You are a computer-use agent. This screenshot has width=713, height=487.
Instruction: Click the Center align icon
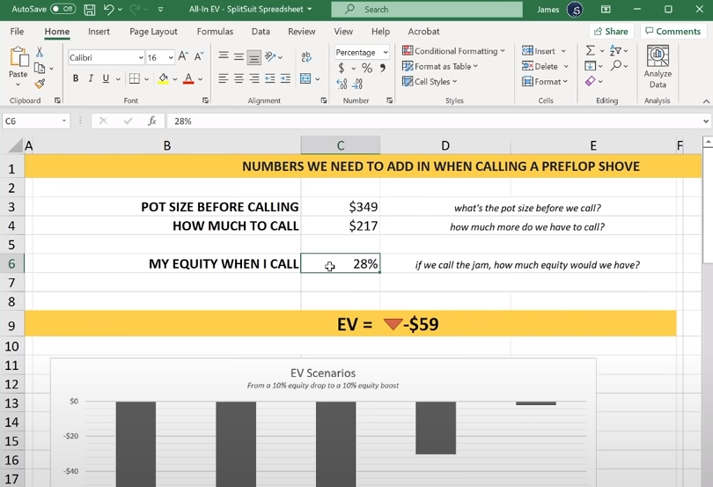pos(239,78)
